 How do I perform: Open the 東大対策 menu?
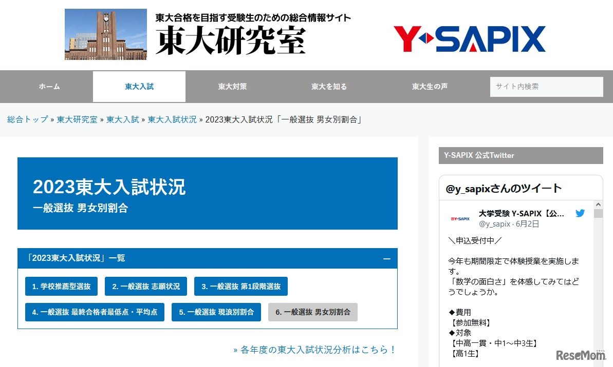click(232, 87)
